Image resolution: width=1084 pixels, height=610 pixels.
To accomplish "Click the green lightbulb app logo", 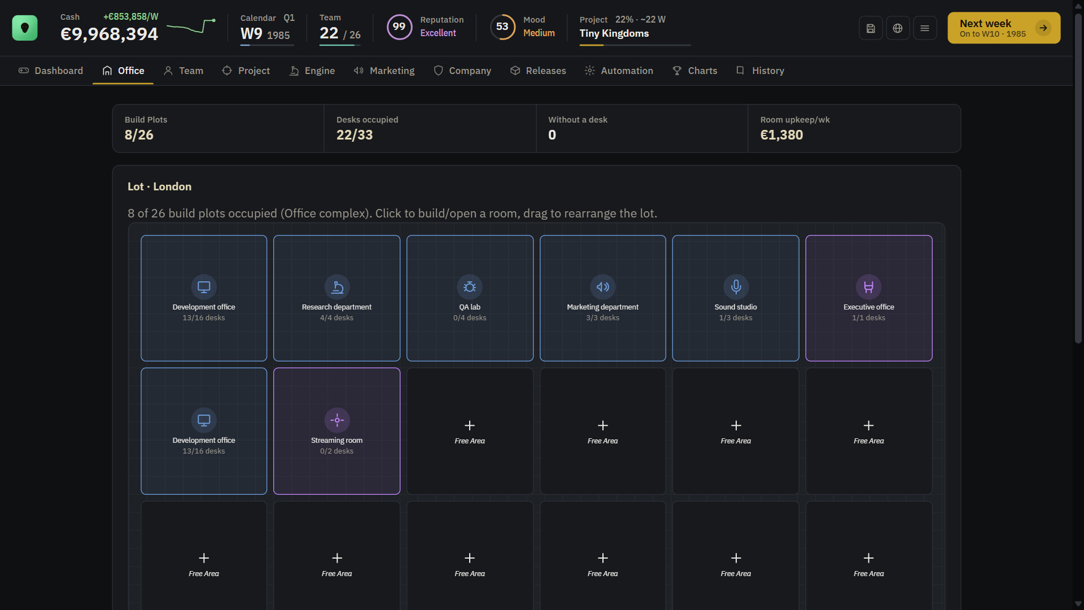I will click(x=25, y=28).
